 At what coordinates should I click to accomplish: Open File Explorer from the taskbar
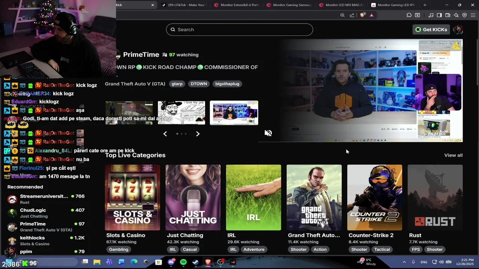pyautogui.click(x=97, y=262)
